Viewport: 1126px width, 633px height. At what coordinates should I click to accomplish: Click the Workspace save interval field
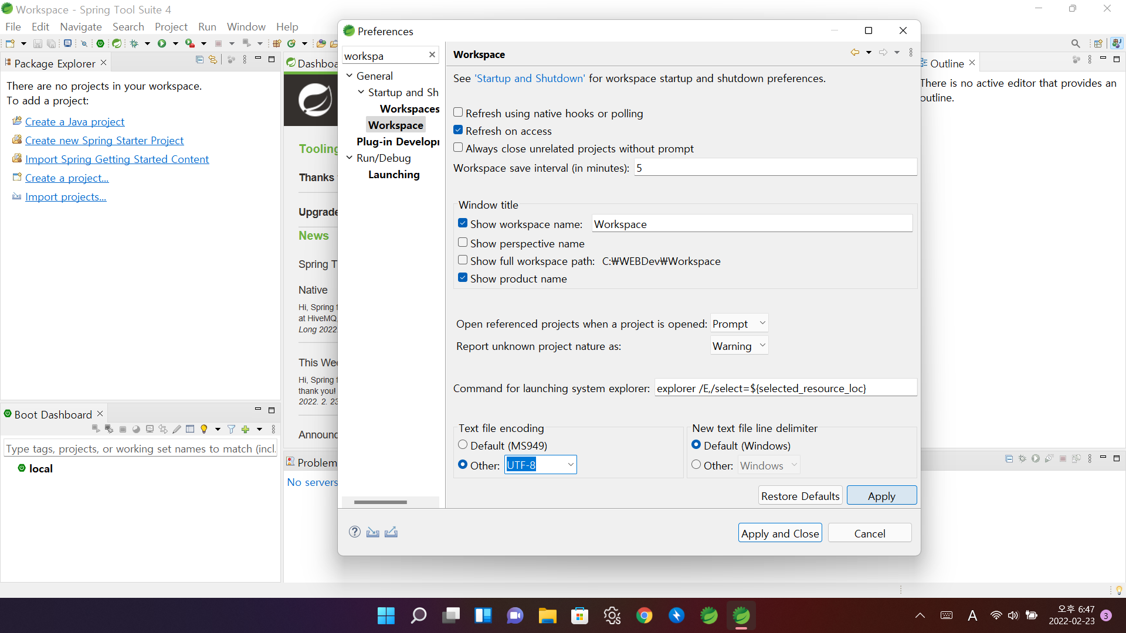774,168
